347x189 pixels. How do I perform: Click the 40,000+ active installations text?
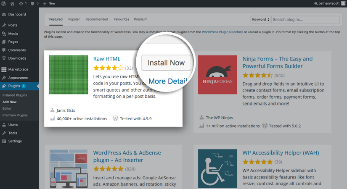pyautogui.click(x=82, y=119)
